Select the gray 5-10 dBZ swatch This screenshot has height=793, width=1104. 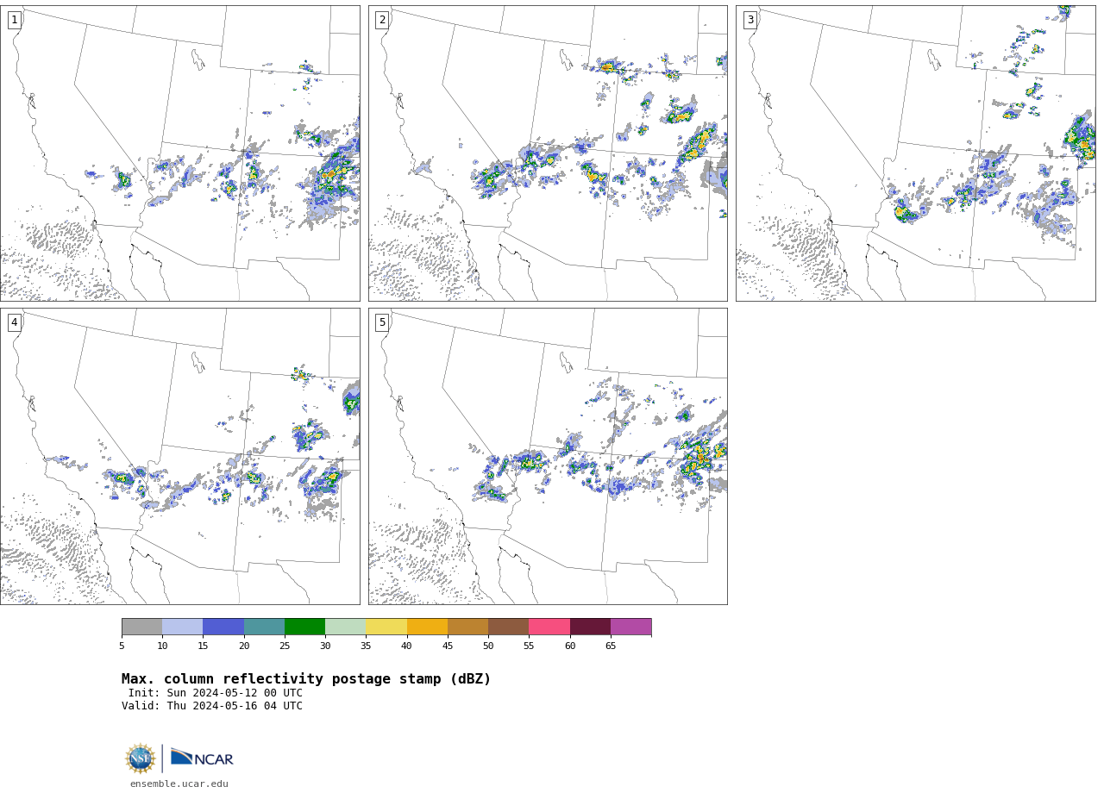click(141, 627)
